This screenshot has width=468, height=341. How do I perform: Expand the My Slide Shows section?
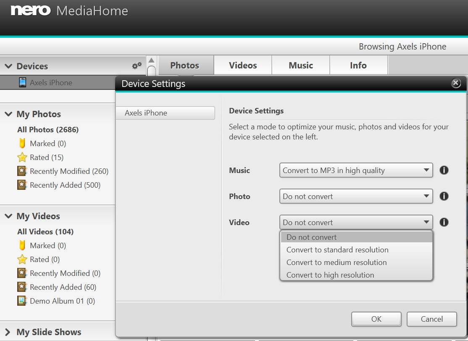click(8, 332)
